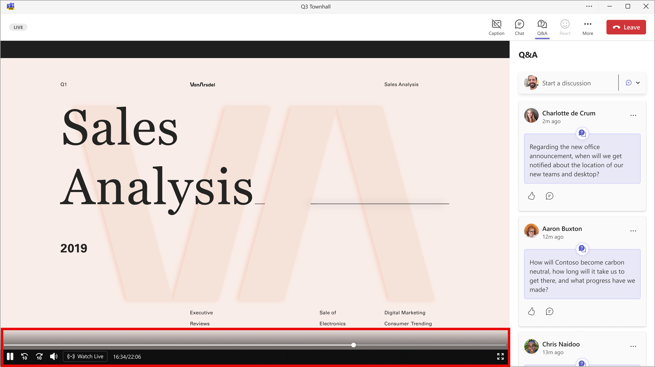Image resolution: width=655 pixels, height=367 pixels.
Task: Click the pause button in the video player
Action: tap(10, 356)
